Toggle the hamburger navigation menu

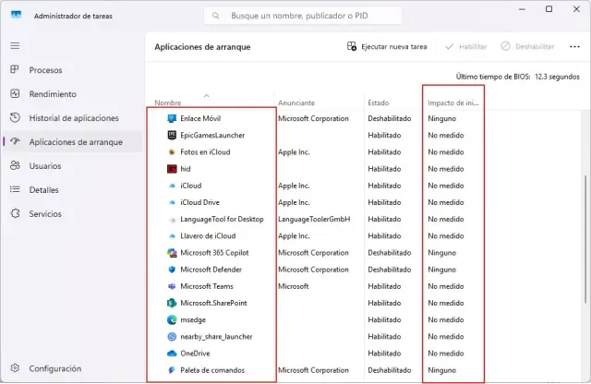pyautogui.click(x=15, y=45)
